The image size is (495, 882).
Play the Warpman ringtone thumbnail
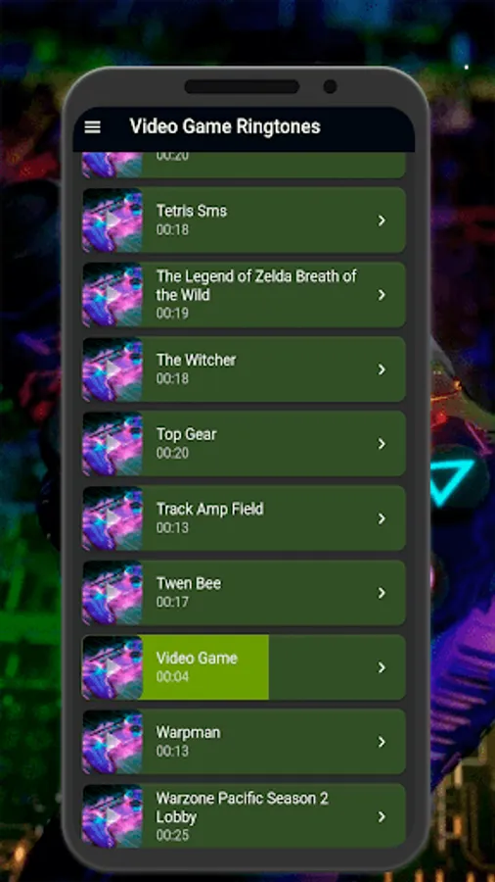pos(112,742)
